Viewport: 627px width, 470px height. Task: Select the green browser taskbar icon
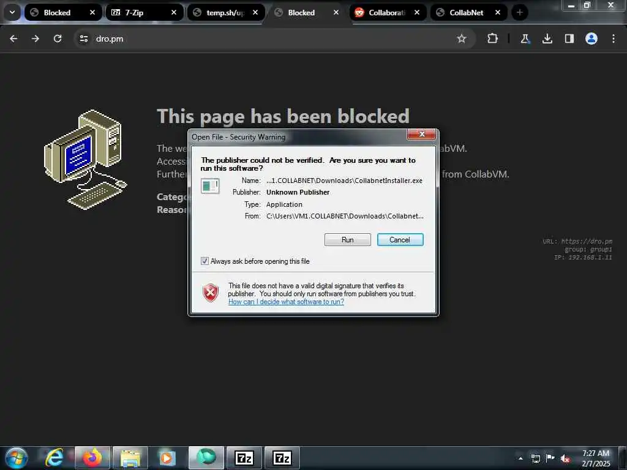(x=206, y=458)
